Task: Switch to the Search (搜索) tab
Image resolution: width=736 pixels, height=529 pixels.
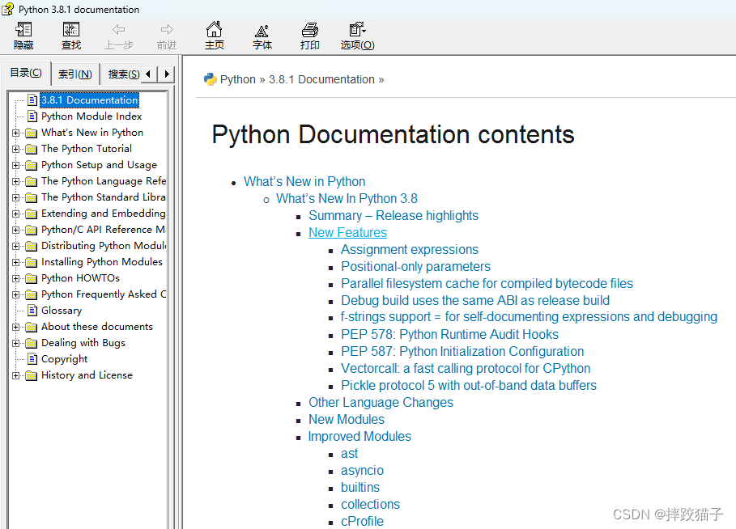Action: (123, 74)
